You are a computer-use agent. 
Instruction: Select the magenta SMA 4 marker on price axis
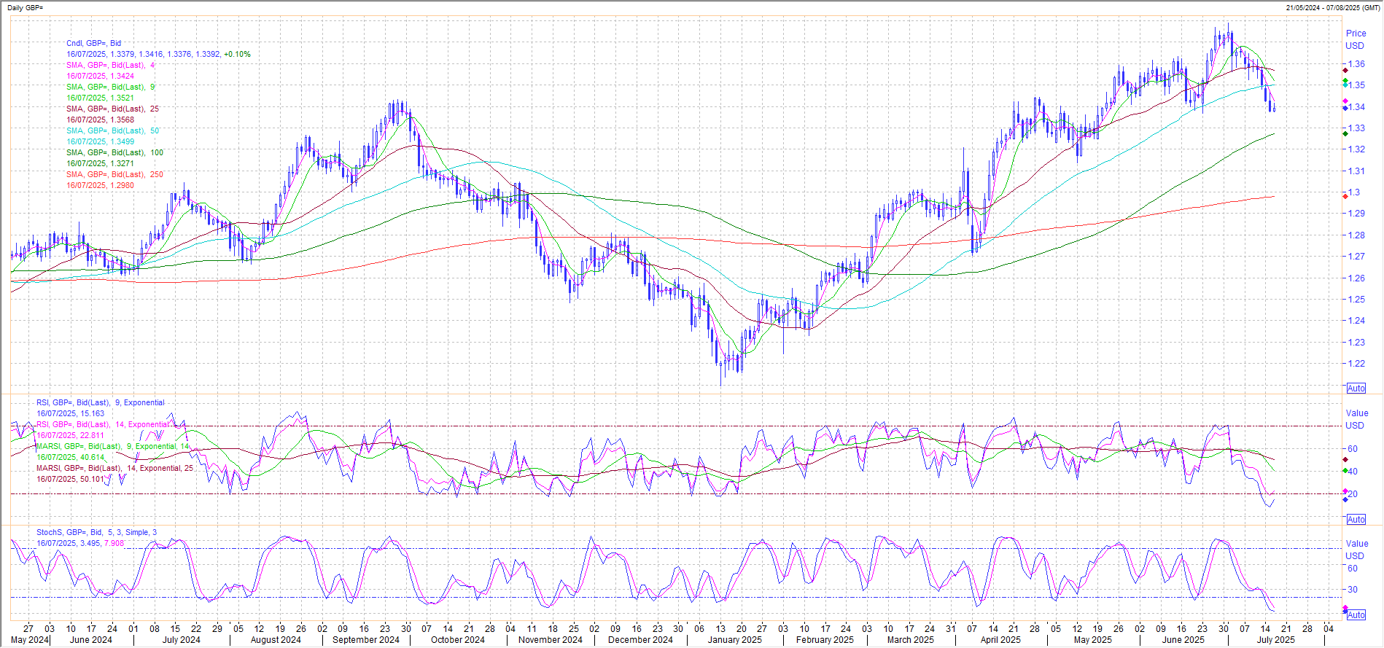tap(1345, 101)
